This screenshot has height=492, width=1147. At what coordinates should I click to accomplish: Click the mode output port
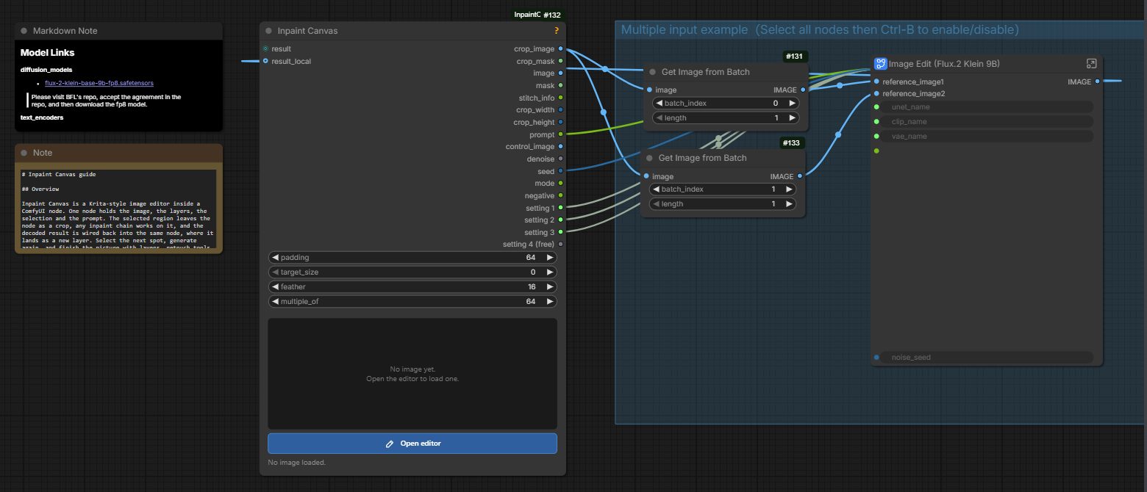click(x=561, y=183)
